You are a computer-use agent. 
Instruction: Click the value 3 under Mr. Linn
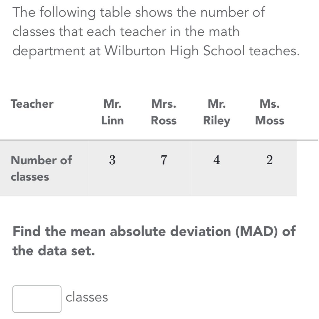(x=113, y=160)
